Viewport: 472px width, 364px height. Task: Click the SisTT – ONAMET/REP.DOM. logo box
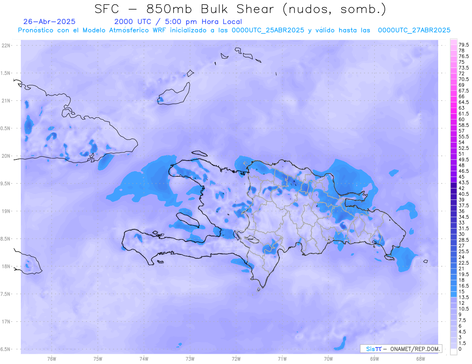(x=401, y=349)
